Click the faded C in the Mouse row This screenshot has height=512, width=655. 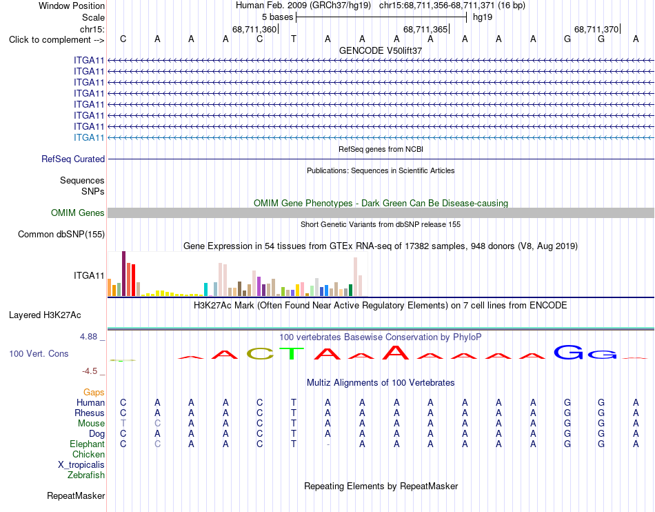click(157, 424)
